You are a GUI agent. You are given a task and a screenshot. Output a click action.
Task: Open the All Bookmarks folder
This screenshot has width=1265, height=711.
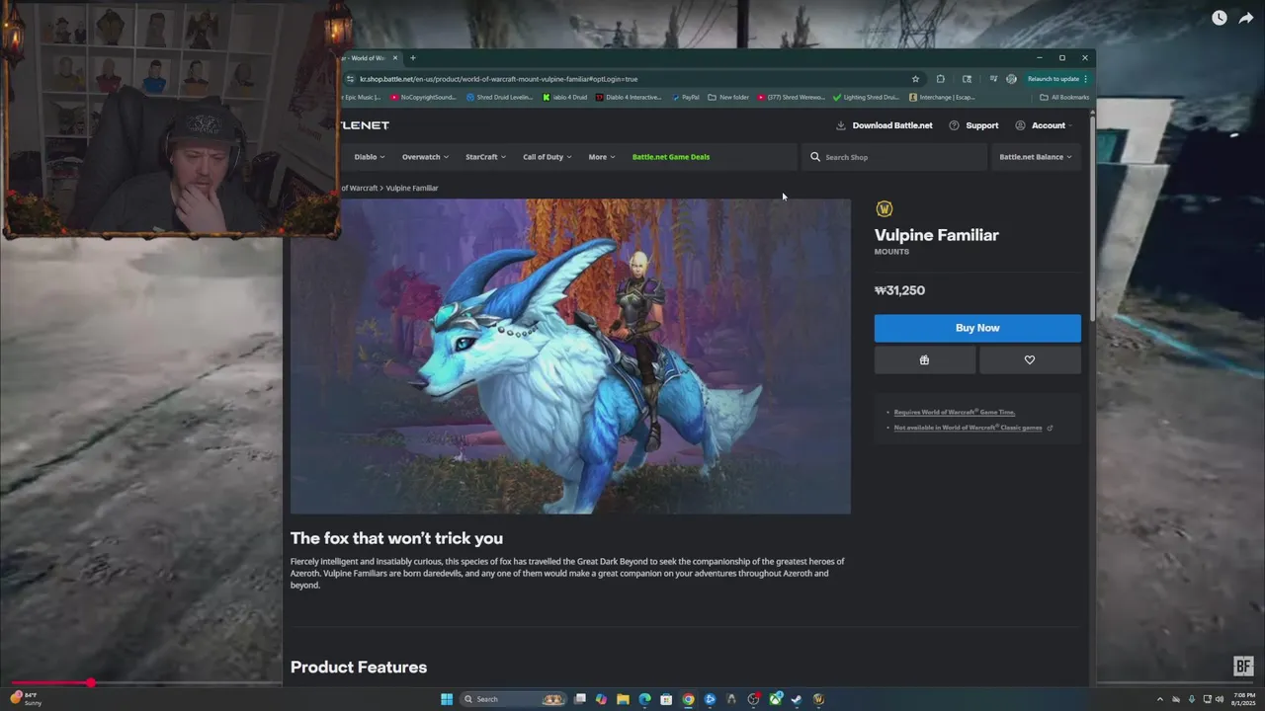pos(1064,98)
